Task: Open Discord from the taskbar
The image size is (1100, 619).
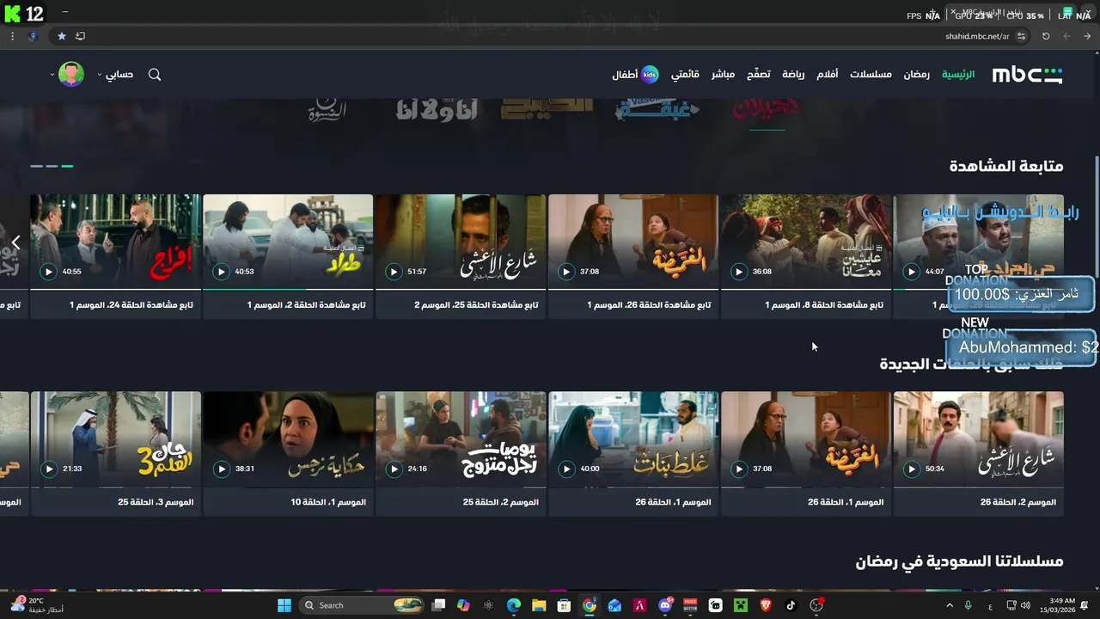Action: 664,605
